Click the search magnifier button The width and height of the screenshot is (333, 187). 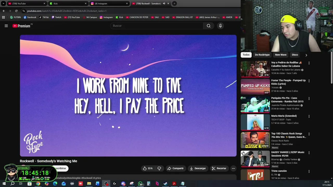pyautogui.click(x=209, y=26)
